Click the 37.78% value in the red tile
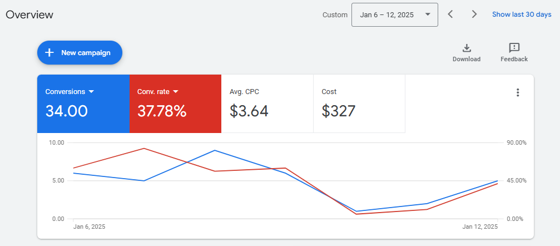Screen dimensions: 560x246 pyautogui.click(x=162, y=111)
